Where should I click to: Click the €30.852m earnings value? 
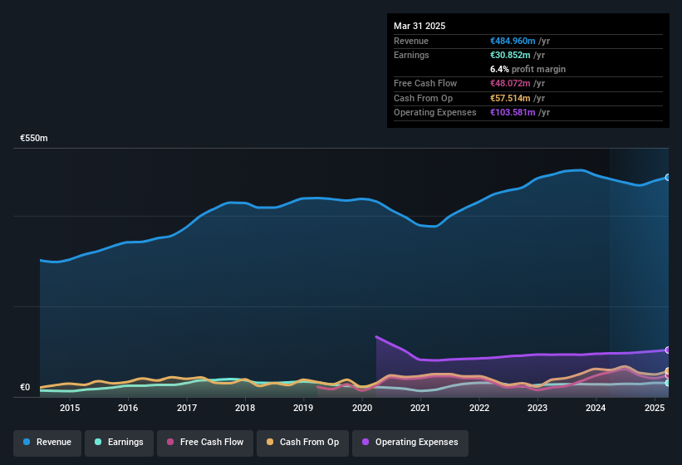click(x=510, y=55)
